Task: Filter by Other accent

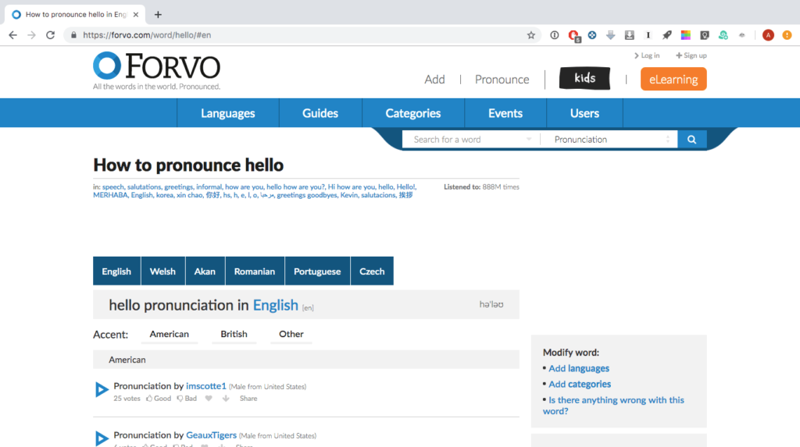Action: [291, 335]
